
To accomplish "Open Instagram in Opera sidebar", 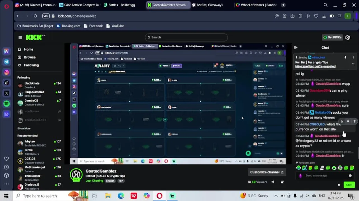I will tap(6, 72).
